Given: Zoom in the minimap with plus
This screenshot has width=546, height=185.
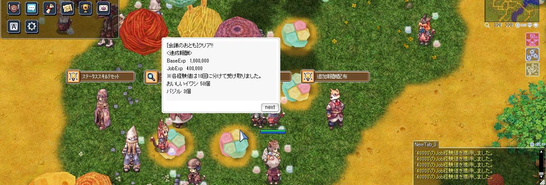Looking at the screenshot, I should point(518,25).
